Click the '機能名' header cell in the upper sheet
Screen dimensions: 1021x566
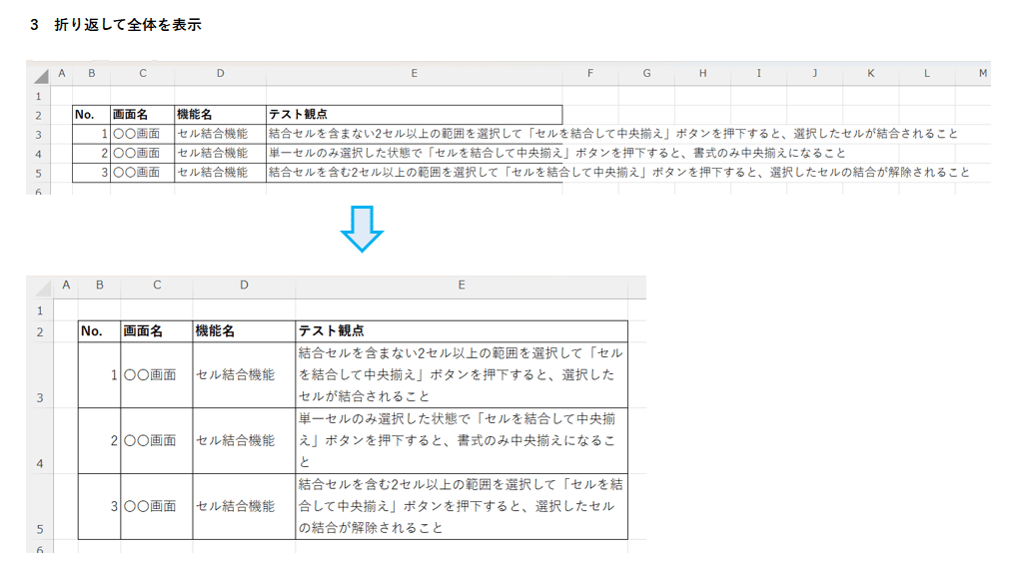pyautogui.click(x=220, y=115)
